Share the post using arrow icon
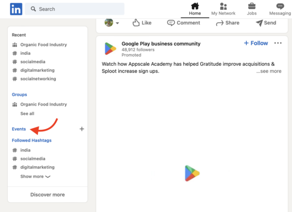Image resolution: width=292 pixels, height=212 pixels. pos(228,23)
